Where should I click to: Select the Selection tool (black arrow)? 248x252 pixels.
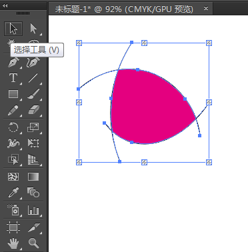[x=13, y=29]
